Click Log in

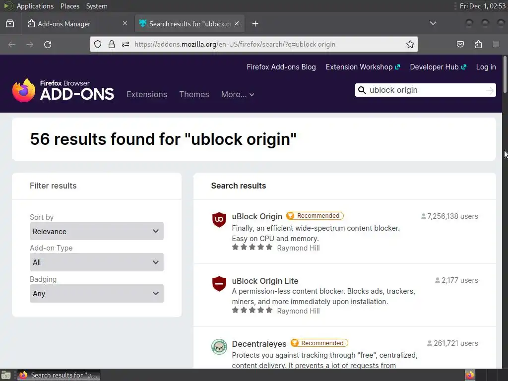(486, 67)
